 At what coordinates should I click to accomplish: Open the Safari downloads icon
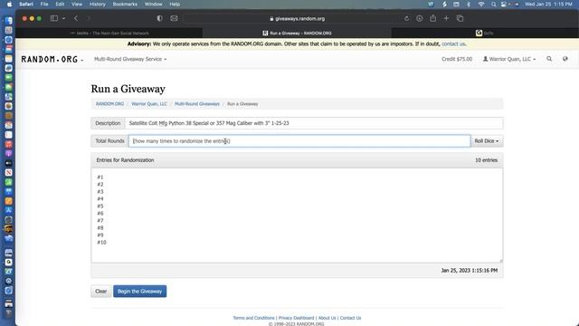(x=420, y=18)
